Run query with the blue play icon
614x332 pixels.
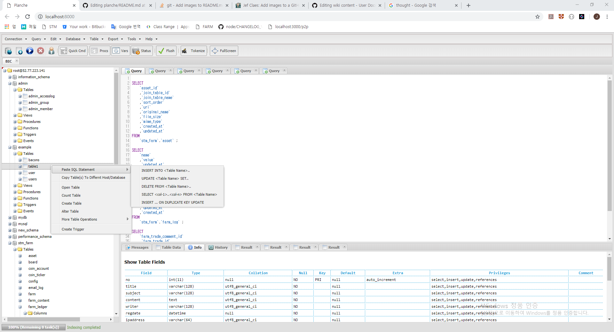pos(30,51)
